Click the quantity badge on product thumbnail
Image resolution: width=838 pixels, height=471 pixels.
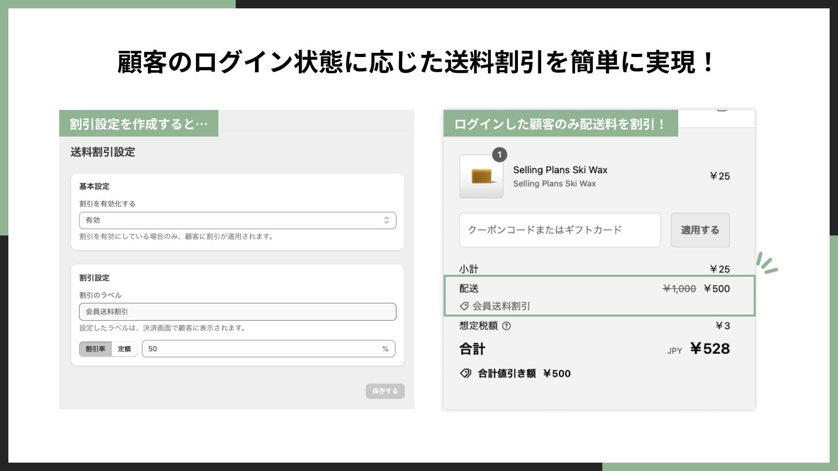500,154
